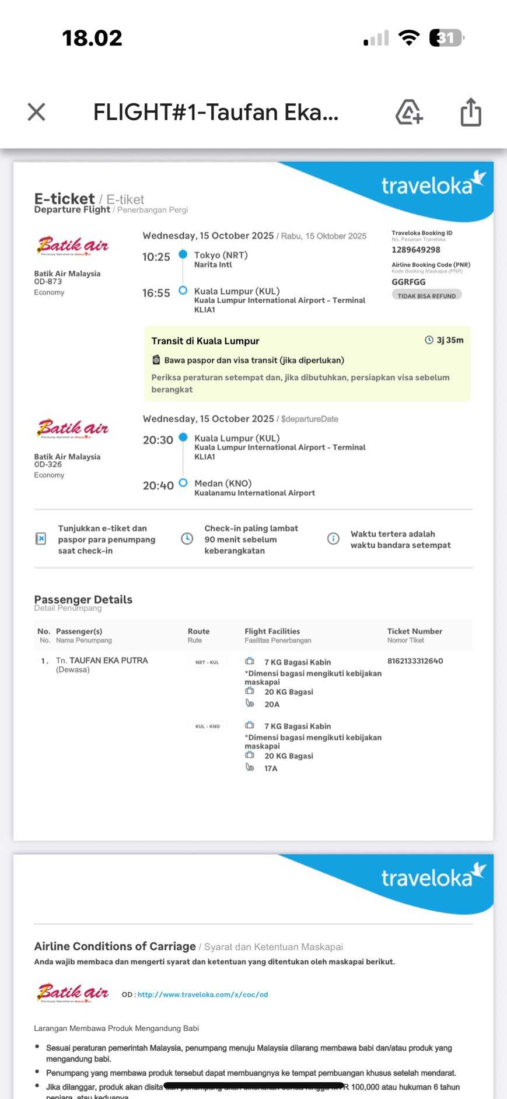Tap the NRT - KUL route tag
The image size is (507, 1099).
coord(207,662)
